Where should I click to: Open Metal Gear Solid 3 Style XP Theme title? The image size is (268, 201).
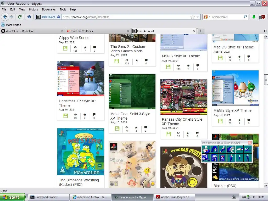tap(130, 116)
